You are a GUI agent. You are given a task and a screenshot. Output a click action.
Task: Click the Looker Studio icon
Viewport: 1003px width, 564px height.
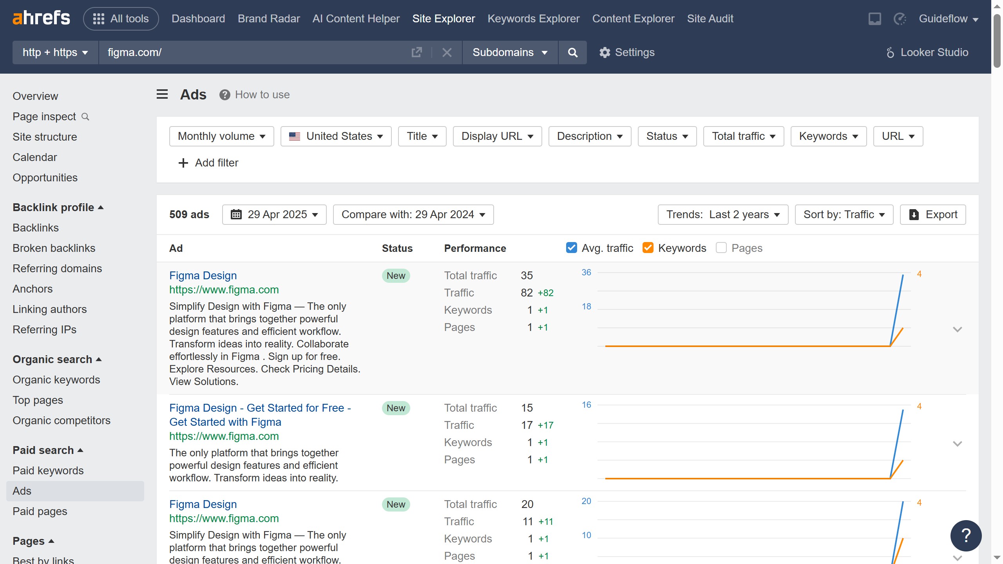[890, 52]
